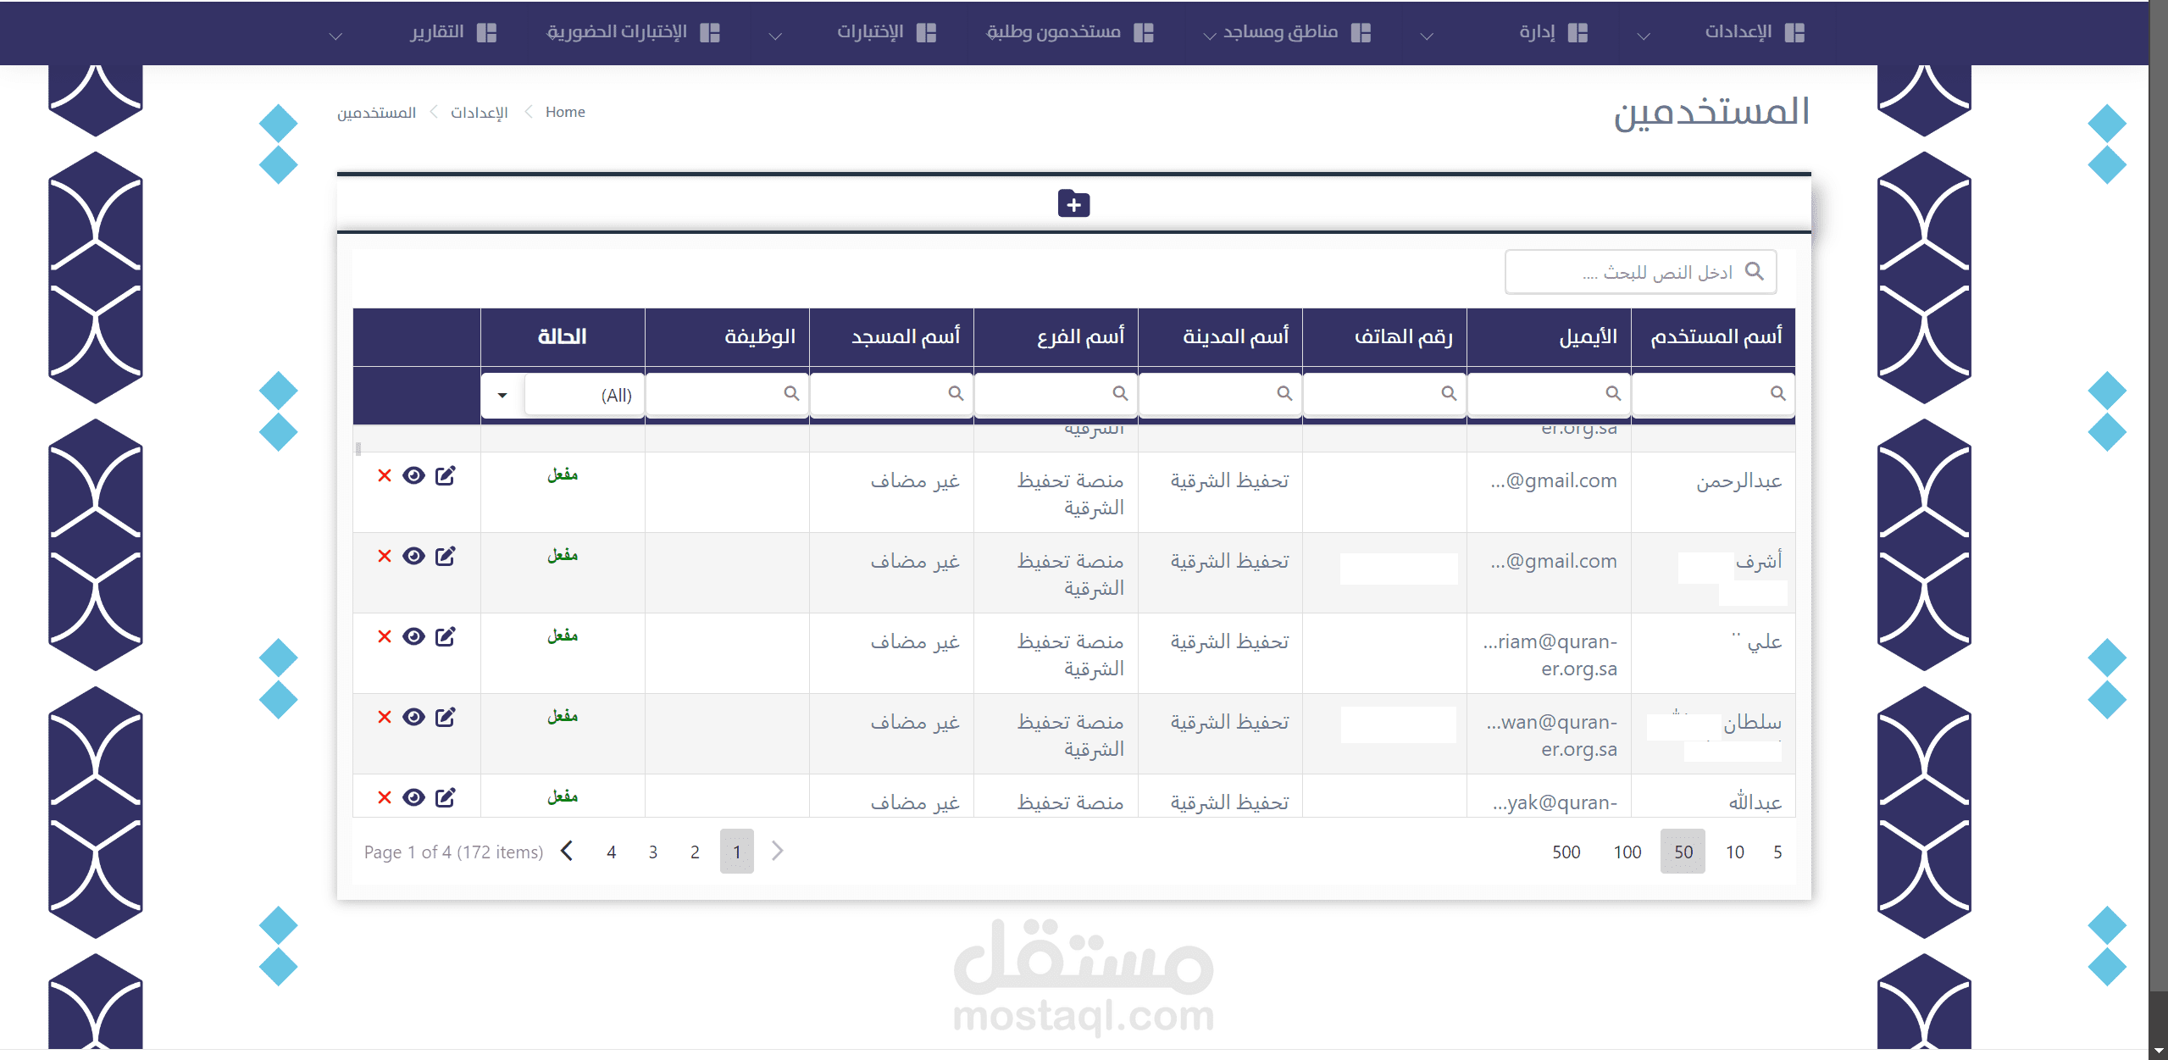This screenshot has width=2168, height=1060.
Task: Expand the الإعدادات menu chevron
Action: point(1644,36)
